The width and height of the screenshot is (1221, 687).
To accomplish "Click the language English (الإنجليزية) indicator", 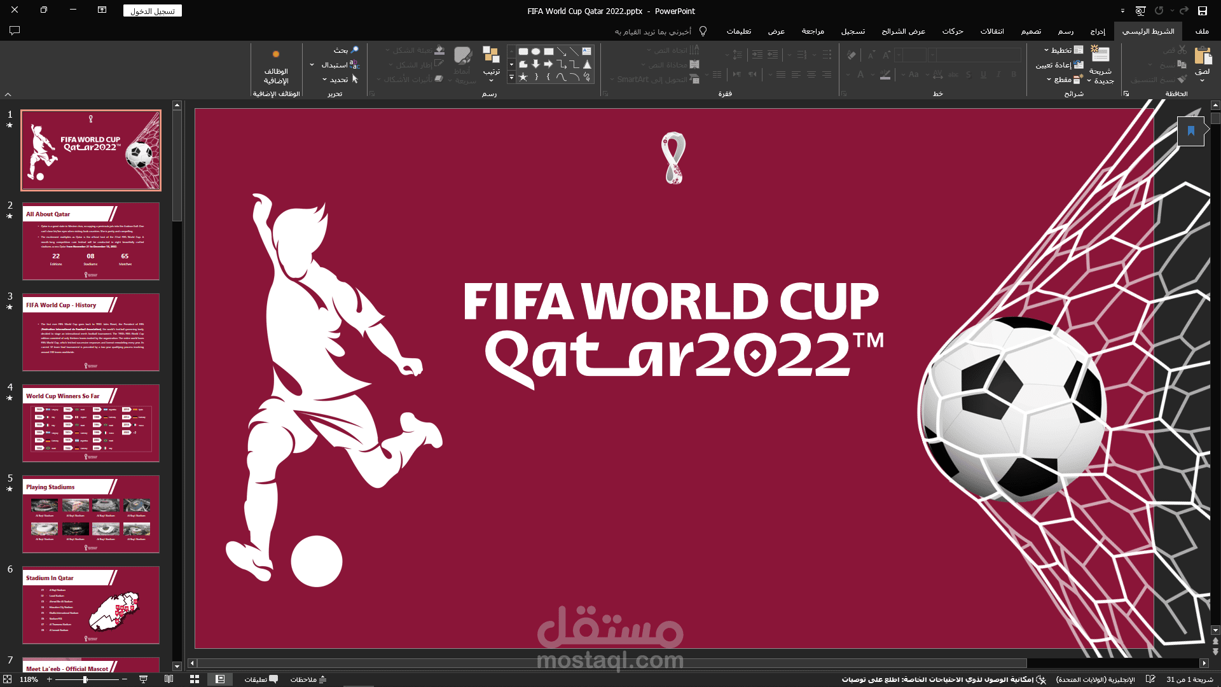I will click(1095, 679).
